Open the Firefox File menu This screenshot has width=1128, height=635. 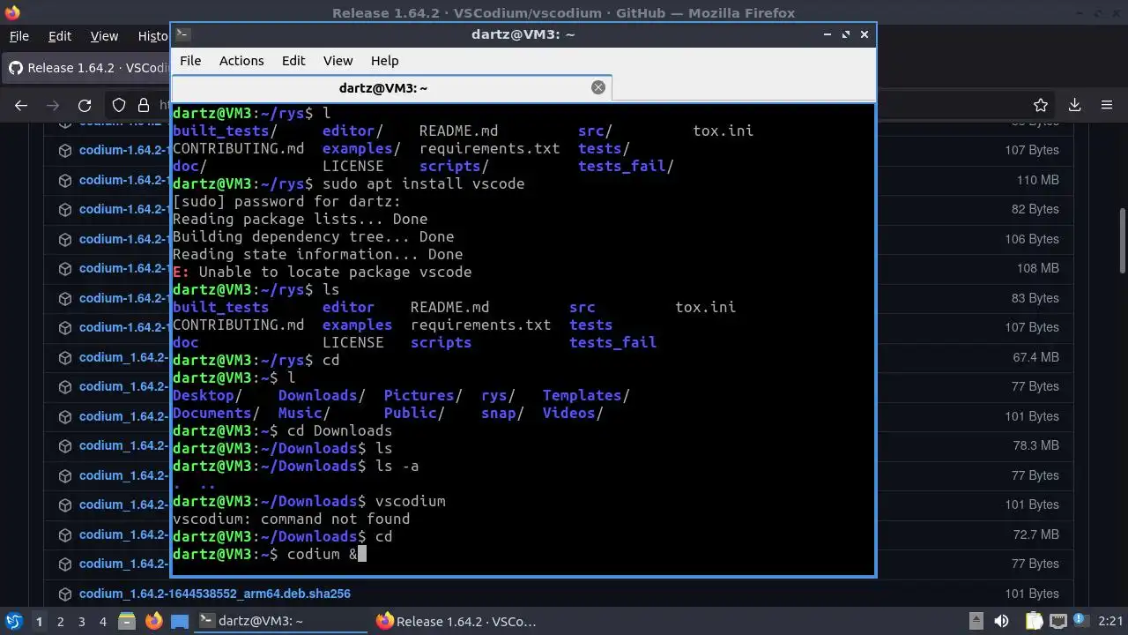[x=19, y=36]
